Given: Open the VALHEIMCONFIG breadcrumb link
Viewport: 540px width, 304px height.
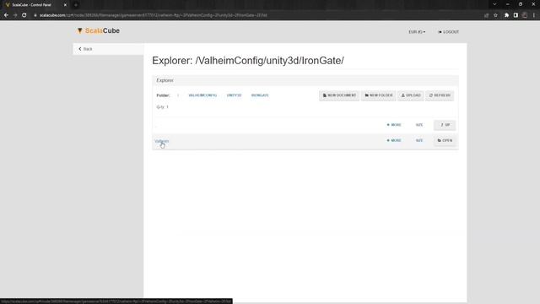Looking at the screenshot, I should click(202, 95).
